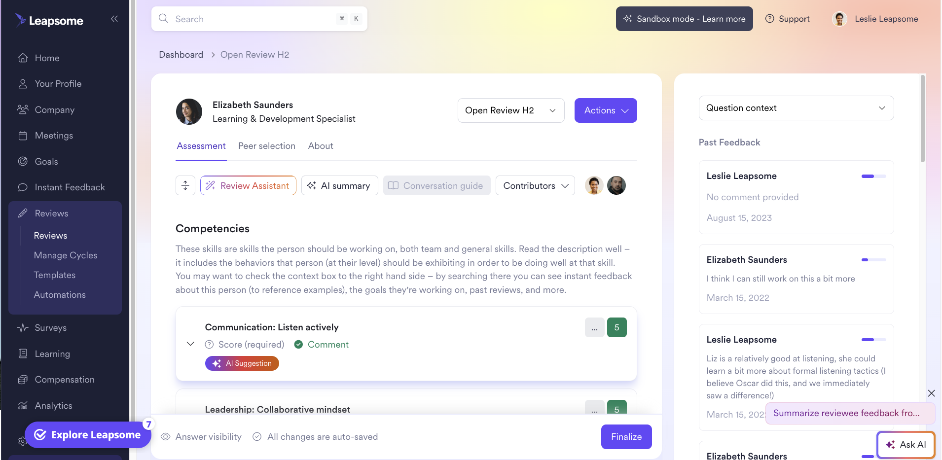Switch to the Peer selection tab
The image size is (942, 460).
pos(267,146)
